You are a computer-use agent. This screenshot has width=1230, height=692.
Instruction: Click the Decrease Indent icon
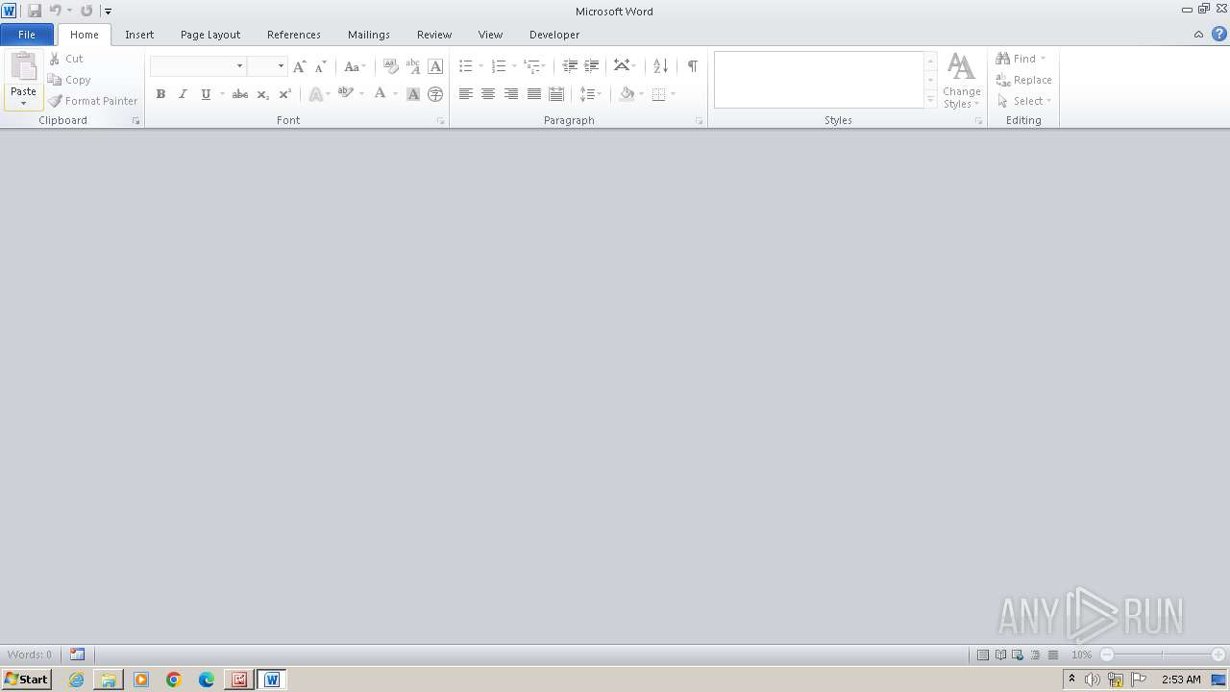[x=570, y=66]
